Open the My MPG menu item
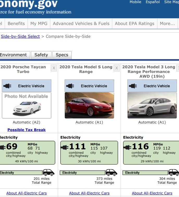The image size is (179, 197). point(39,23)
